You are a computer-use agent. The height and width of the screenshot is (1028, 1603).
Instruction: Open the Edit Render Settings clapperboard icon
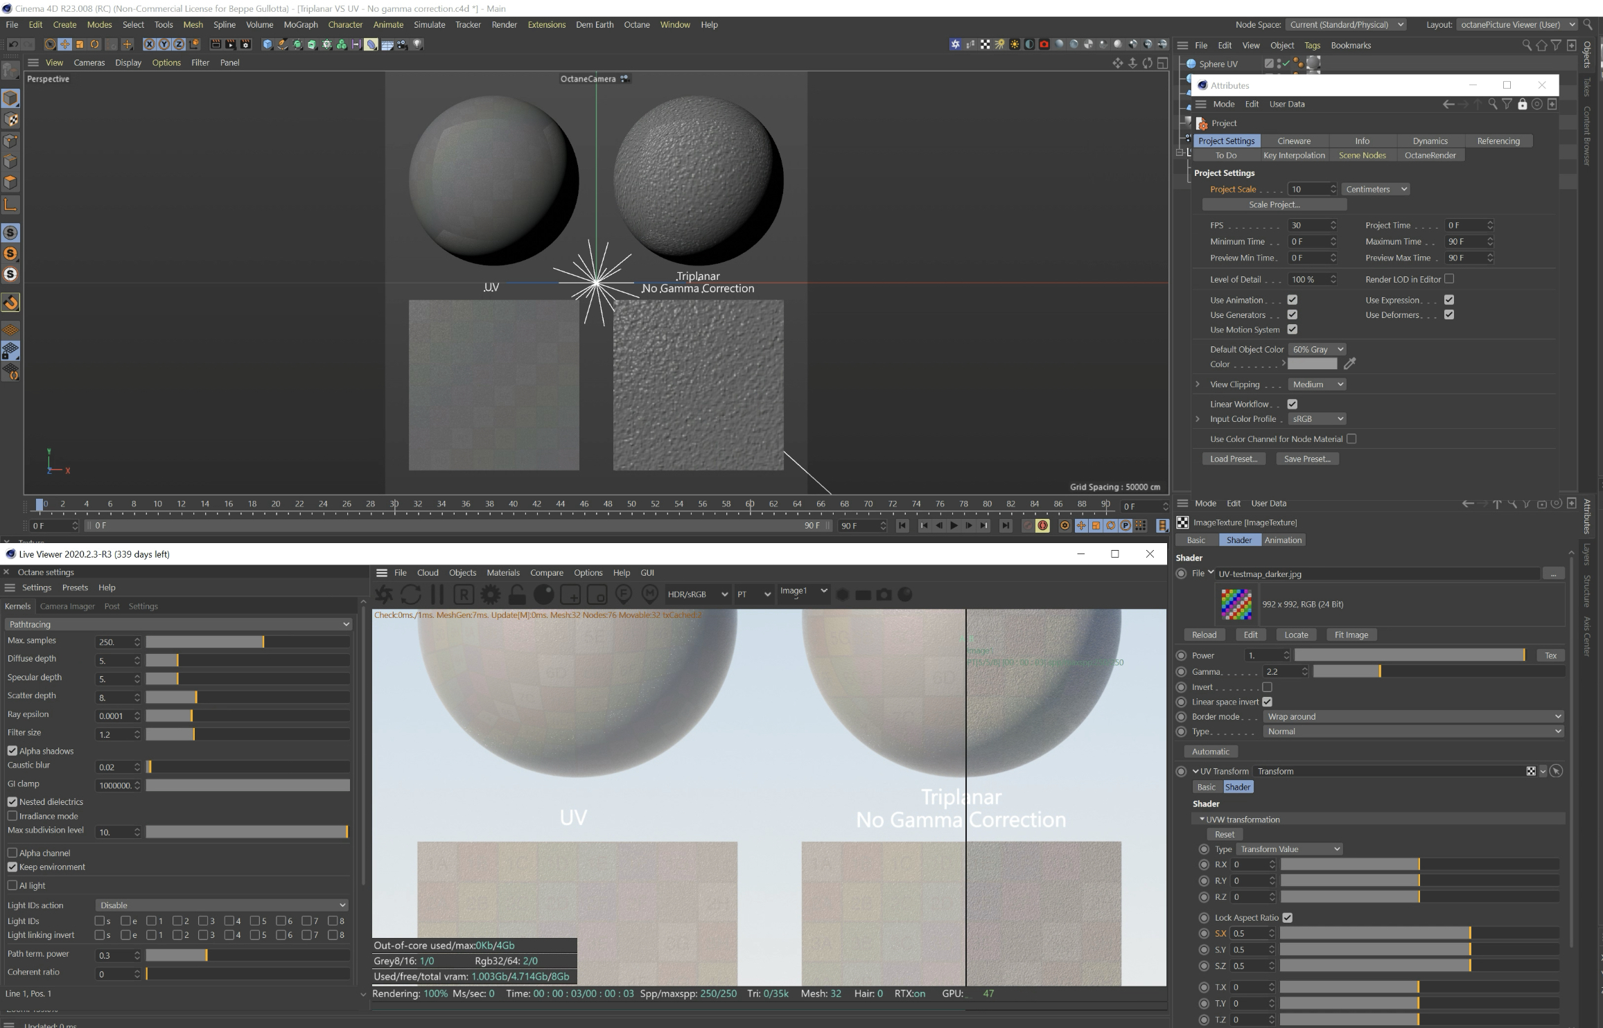click(245, 44)
